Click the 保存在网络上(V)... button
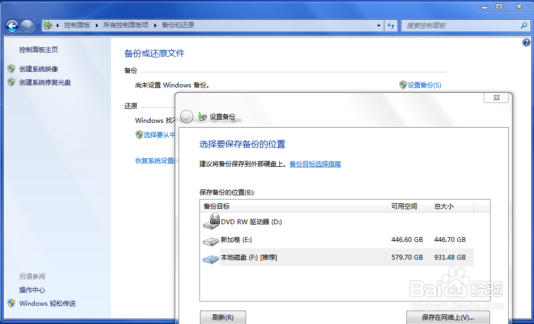Viewport: 534px width, 324px height. (x=448, y=317)
